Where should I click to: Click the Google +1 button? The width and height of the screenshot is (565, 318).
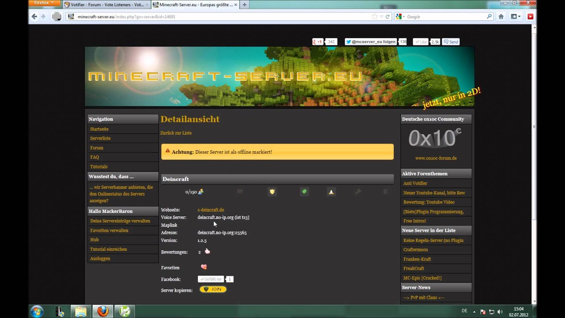click(318, 42)
